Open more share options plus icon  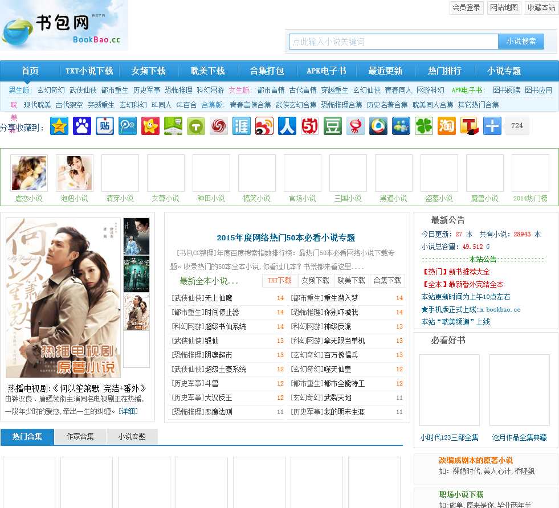pos(493,126)
